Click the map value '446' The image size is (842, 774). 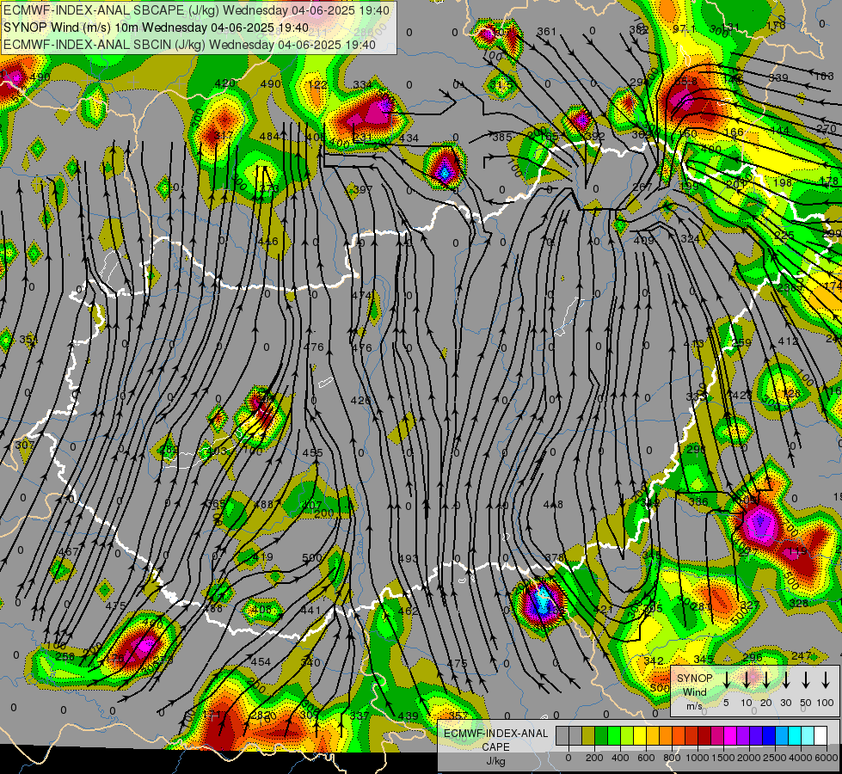tap(268, 241)
